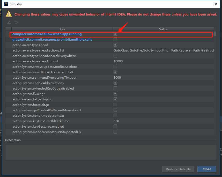Image resolution: width=222 pixels, height=177 pixels.
Task: Toggle actionSystem.enableAbbreviations checkbox
Action: click(x=115, y=83)
